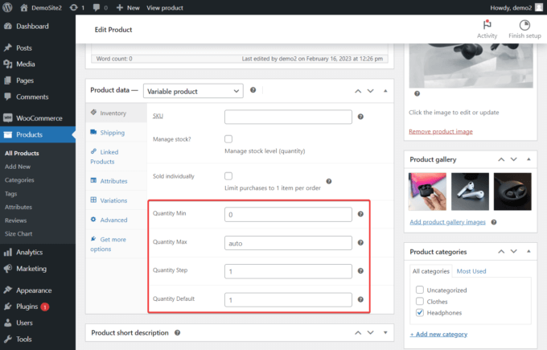Click the WordPress logo in admin bar
547x350 pixels.
[7, 7]
